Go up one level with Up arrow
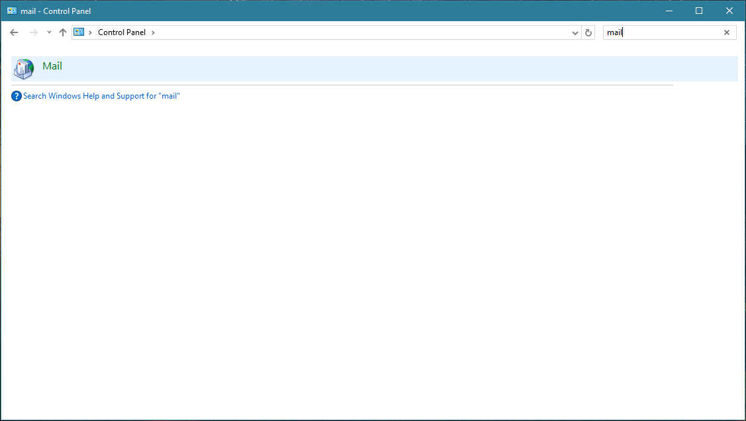 [x=63, y=32]
